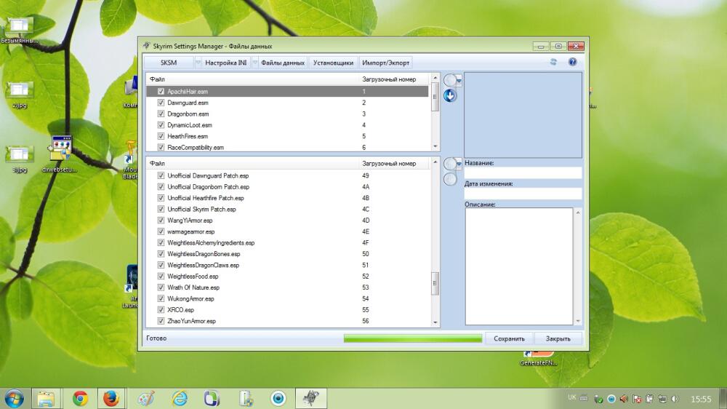The height and width of the screenshot is (409, 727).
Task: Select Unofficial Skyrim Patch.esp row
Action: [x=288, y=209]
